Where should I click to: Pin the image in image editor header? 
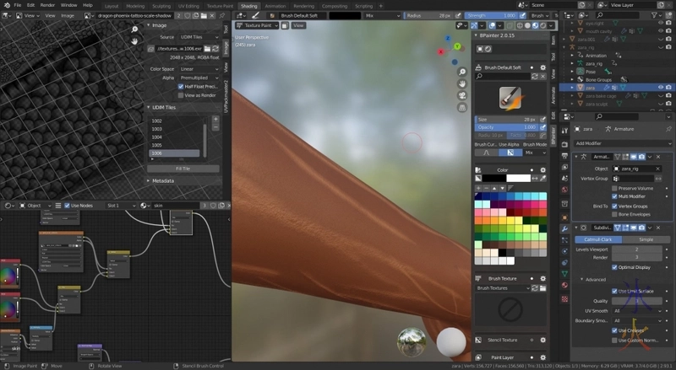[222, 15]
